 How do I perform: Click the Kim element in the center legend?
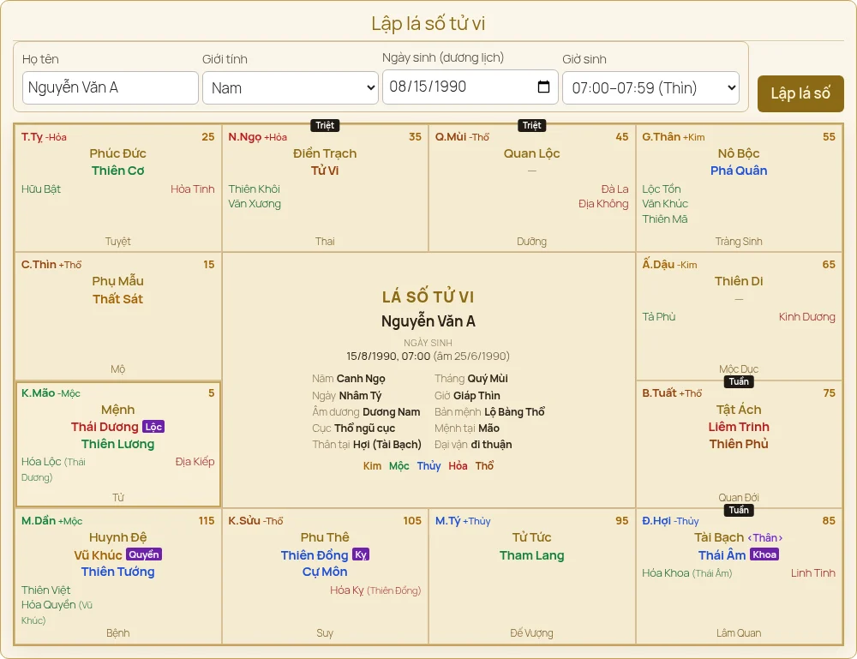[x=372, y=466]
